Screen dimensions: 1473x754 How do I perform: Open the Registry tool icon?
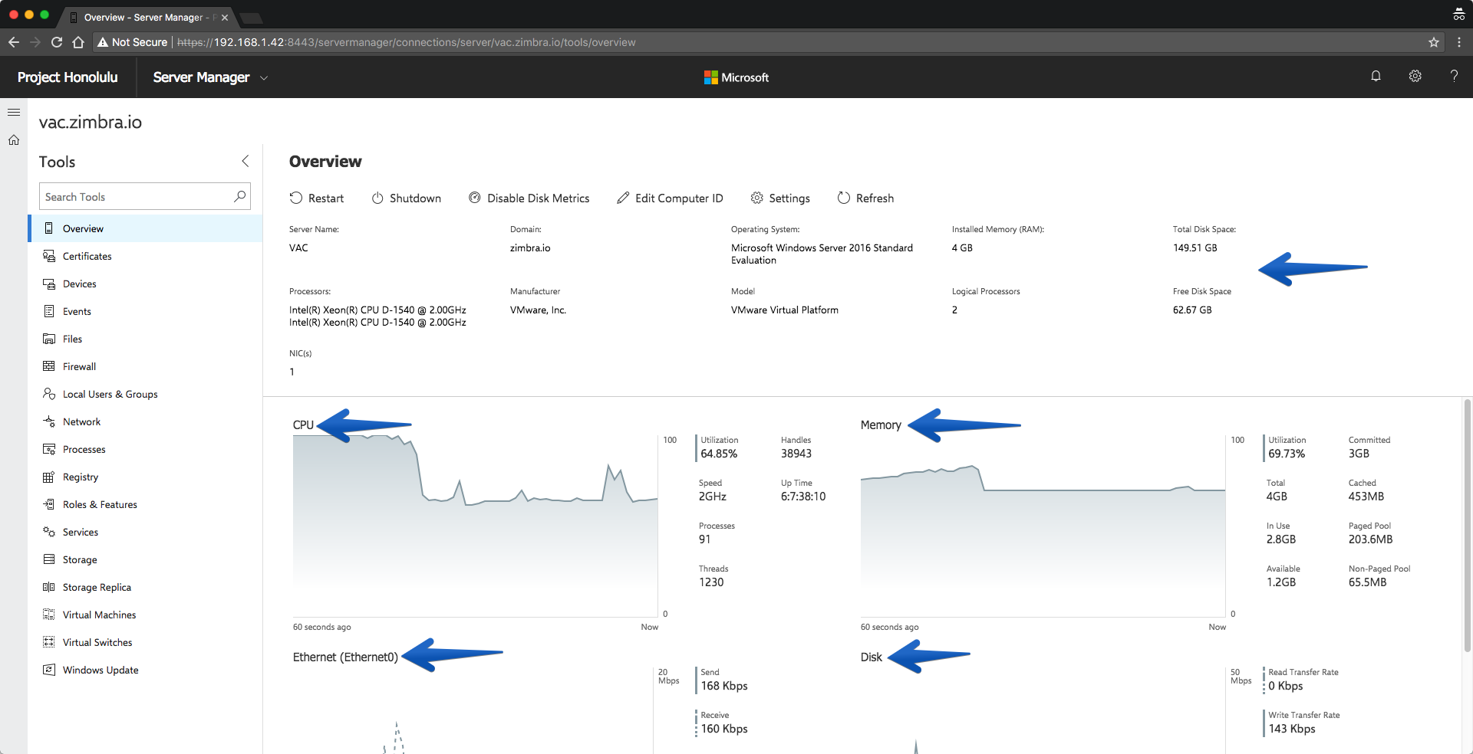tap(49, 477)
